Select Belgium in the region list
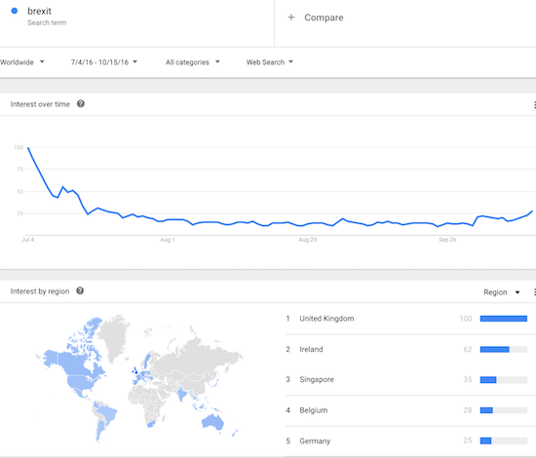The width and height of the screenshot is (536, 458). click(x=406, y=410)
